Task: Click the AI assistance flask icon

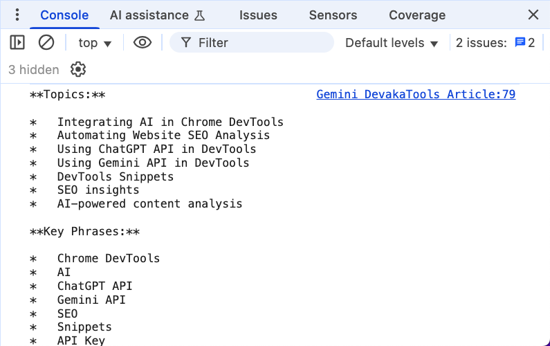Action: pyautogui.click(x=199, y=15)
